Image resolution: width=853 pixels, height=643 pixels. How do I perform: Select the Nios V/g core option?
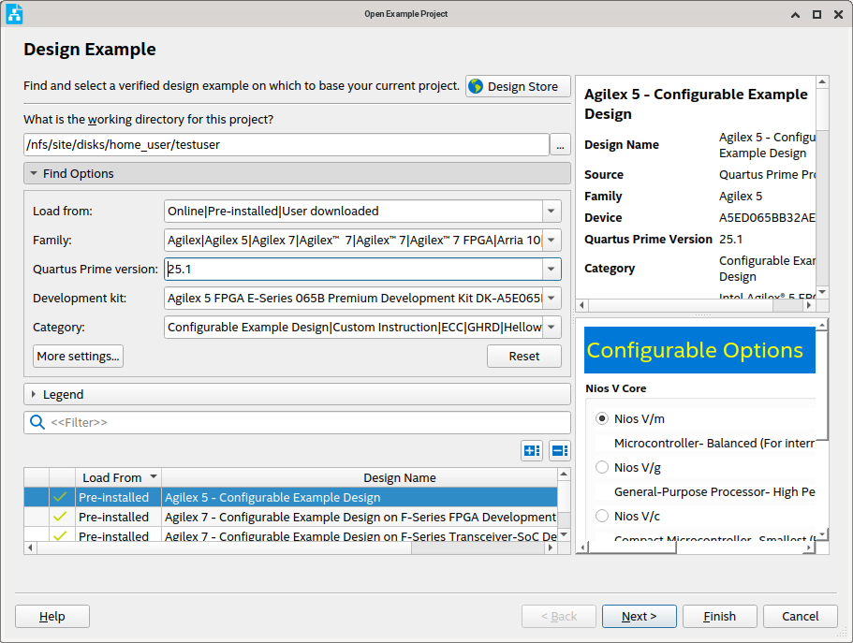coord(602,467)
